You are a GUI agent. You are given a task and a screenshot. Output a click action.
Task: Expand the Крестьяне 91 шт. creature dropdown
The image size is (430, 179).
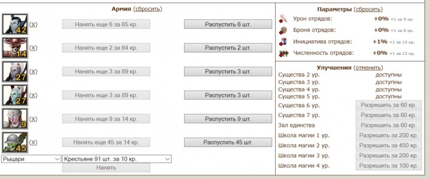pyautogui.click(x=117, y=159)
